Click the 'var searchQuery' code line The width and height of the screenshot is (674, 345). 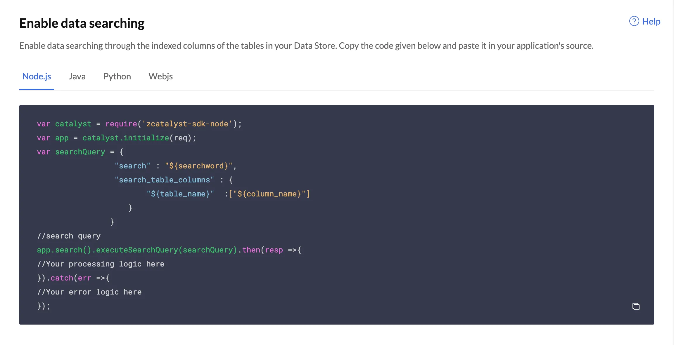pyautogui.click(x=80, y=152)
